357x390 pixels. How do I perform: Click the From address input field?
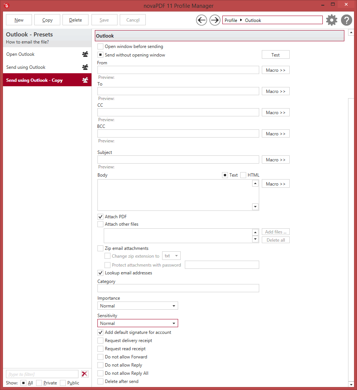click(178, 70)
